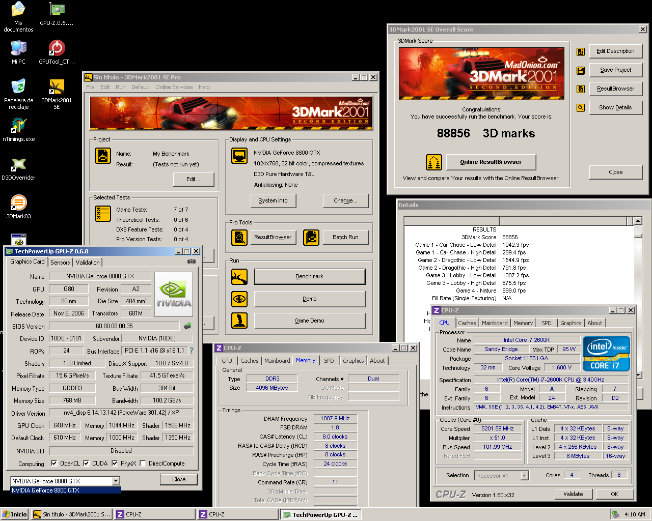Click the ResultBrowser icon in score window
The image size is (652, 521).
point(581,89)
